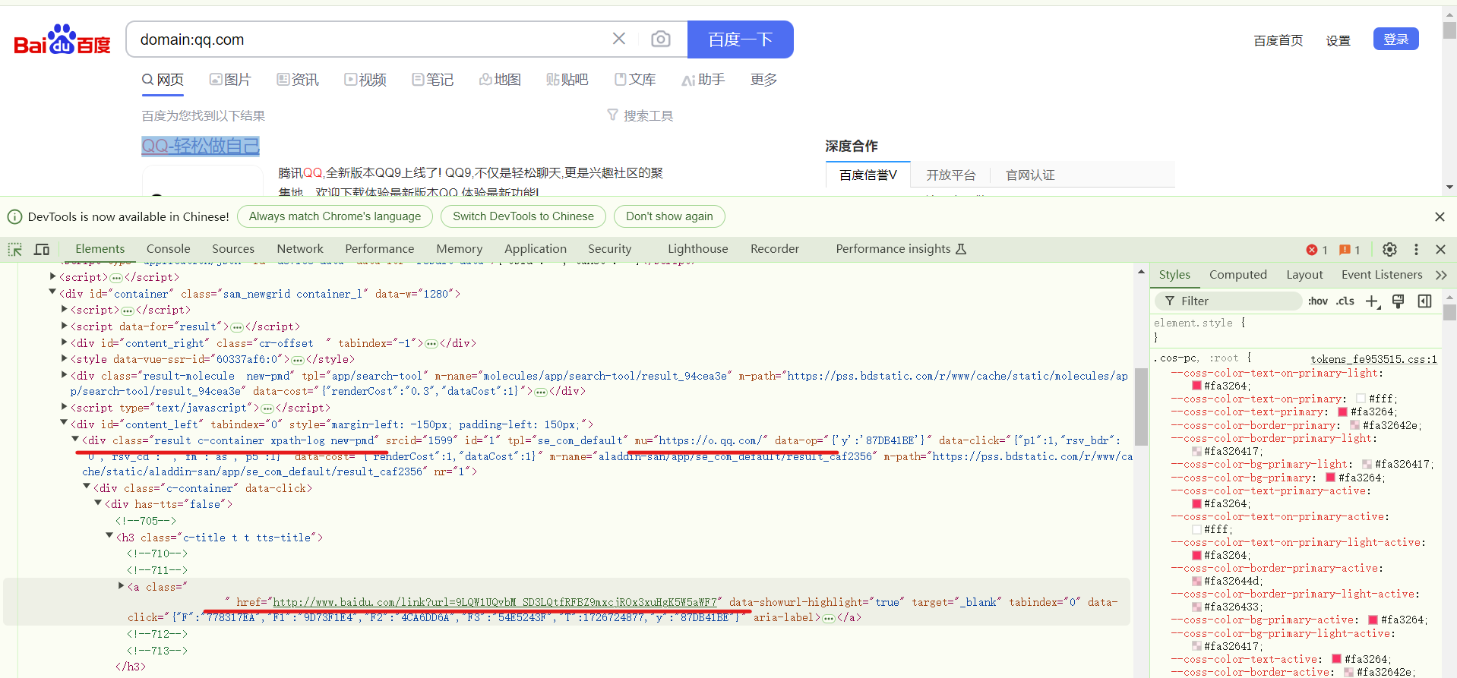Screen dimensions: 1457x678
Task: Select the 官网认证 tab
Action: [1030, 175]
